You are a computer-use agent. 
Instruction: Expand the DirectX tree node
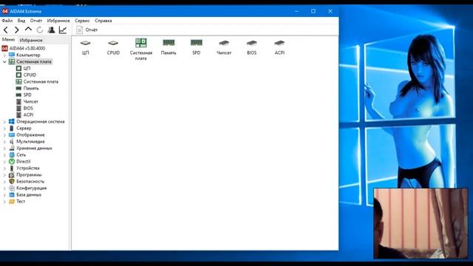4,162
